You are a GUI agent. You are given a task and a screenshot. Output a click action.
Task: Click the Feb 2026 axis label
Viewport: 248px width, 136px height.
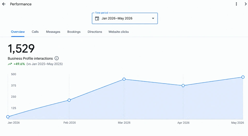pos(69,123)
